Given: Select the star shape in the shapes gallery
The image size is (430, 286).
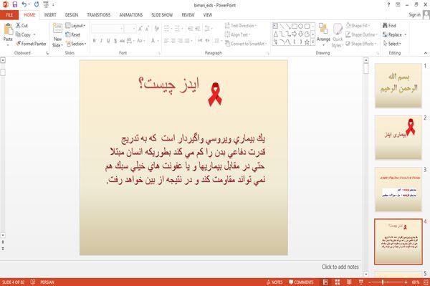Looking at the screenshot, I should [307, 42].
